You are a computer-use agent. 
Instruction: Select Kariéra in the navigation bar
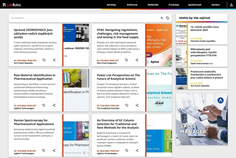coord(216,5)
